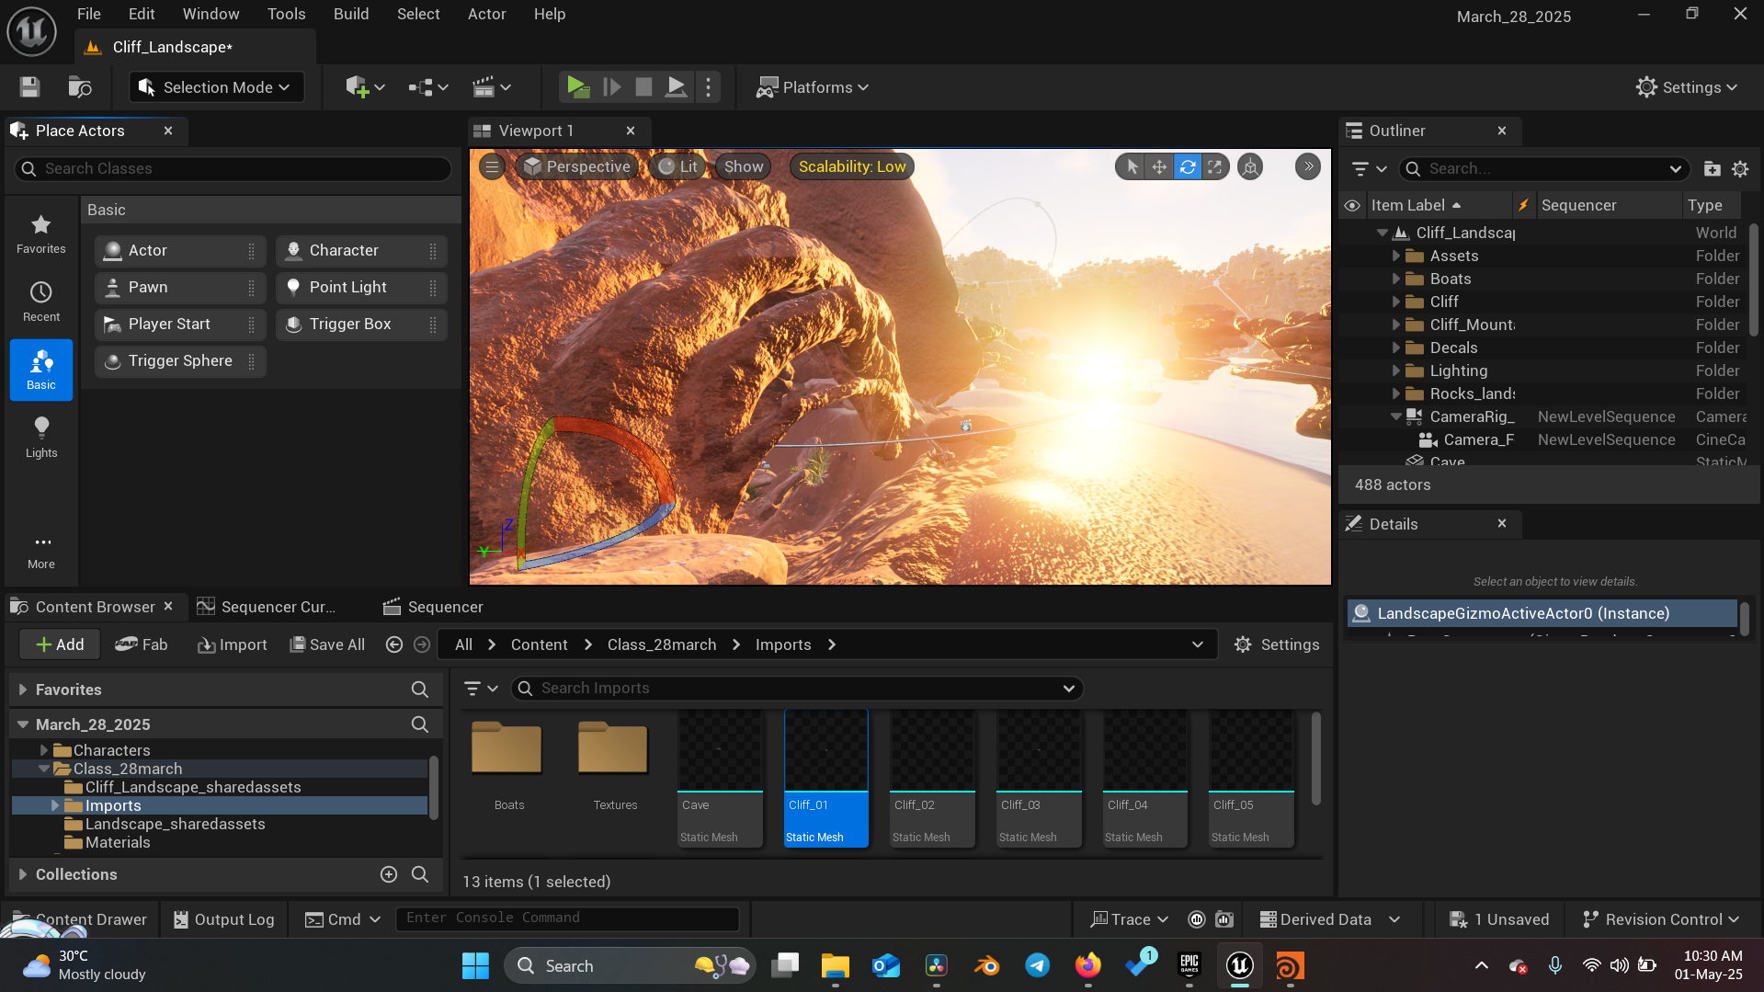Open Fab marketplace from Content Browser
Viewport: 1764px width, 992px height.
(142, 644)
